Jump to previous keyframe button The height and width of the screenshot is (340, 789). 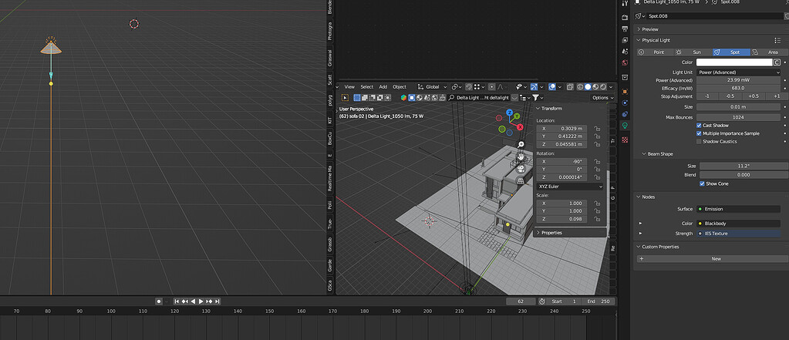pos(184,301)
